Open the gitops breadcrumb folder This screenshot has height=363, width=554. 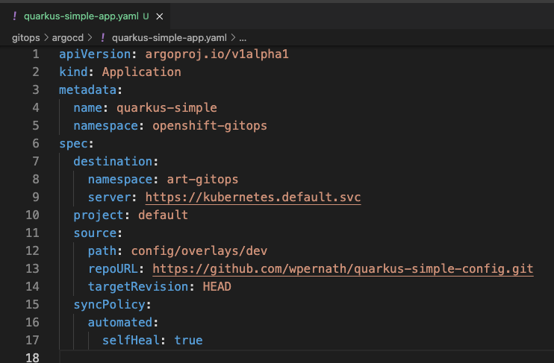[26, 38]
